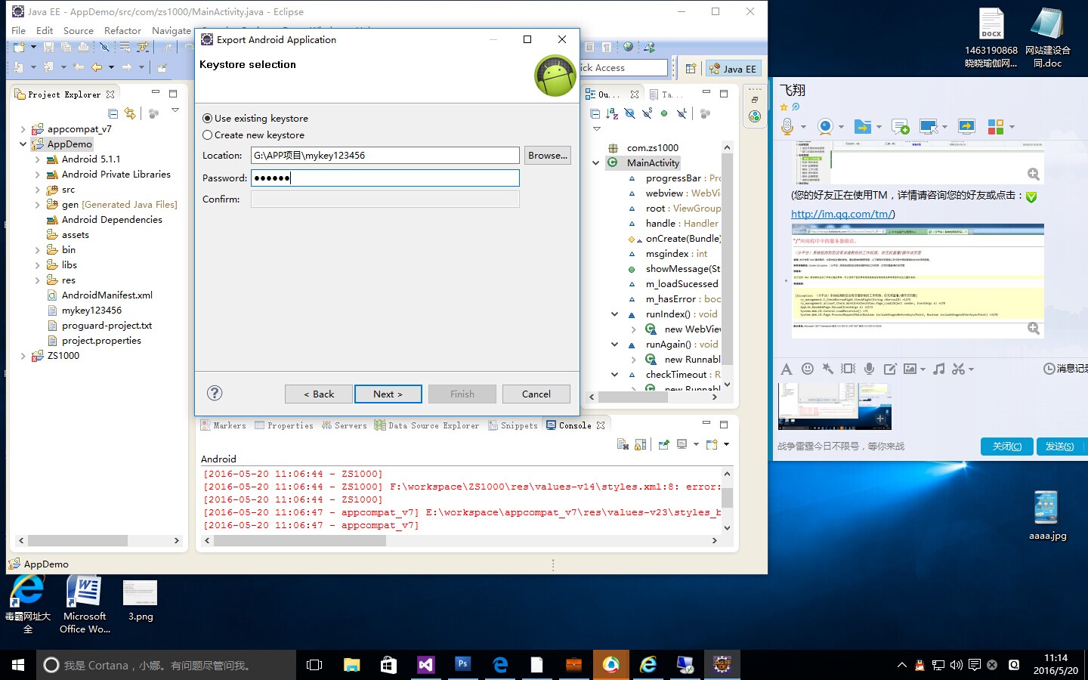Click the music note icon in chat
This screenshot has width=1088, height=680.
(939, 369)
